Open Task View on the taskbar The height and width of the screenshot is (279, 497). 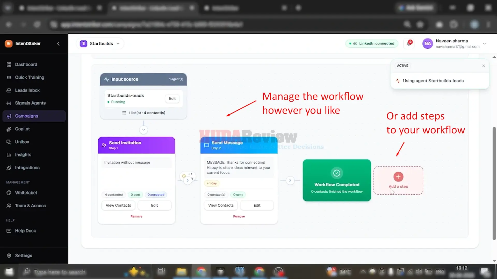click(161, 272)
